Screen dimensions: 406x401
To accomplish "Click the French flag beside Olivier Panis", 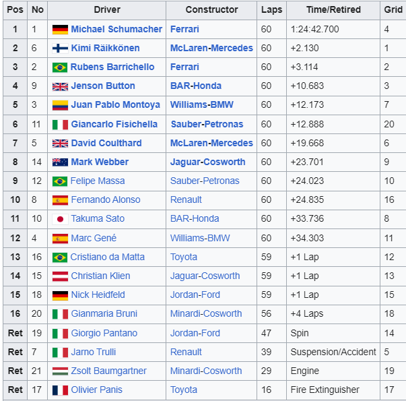I will pos(60,390).
